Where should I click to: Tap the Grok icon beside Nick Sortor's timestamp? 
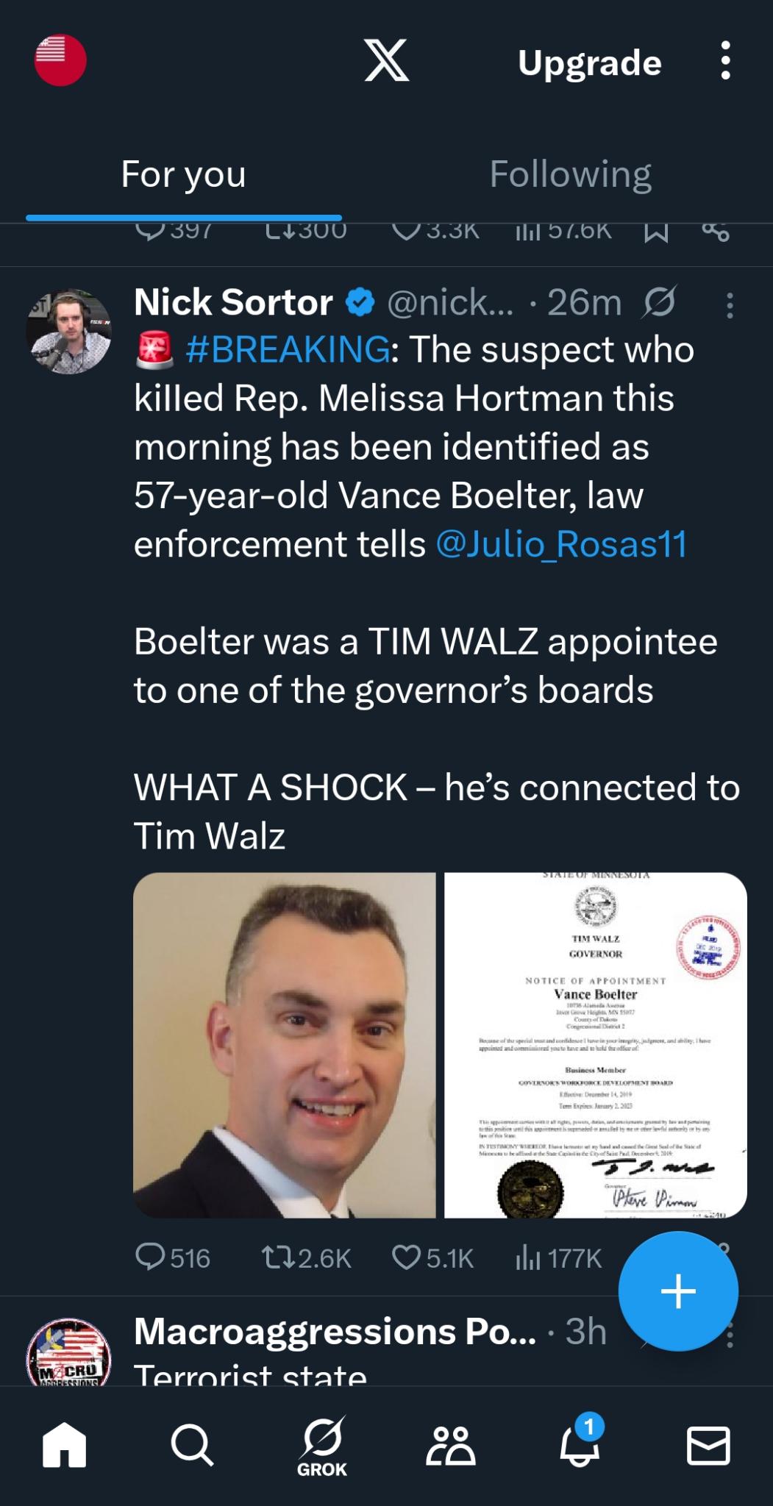(659, 303)
